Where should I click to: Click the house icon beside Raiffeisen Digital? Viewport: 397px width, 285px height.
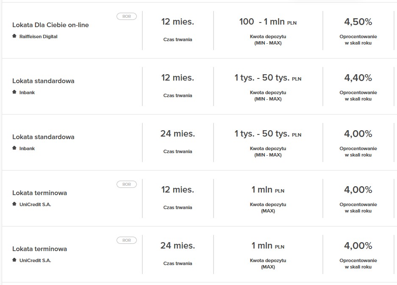15,36
